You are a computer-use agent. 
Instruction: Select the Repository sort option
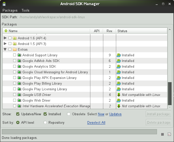click(x=45, y=122)
